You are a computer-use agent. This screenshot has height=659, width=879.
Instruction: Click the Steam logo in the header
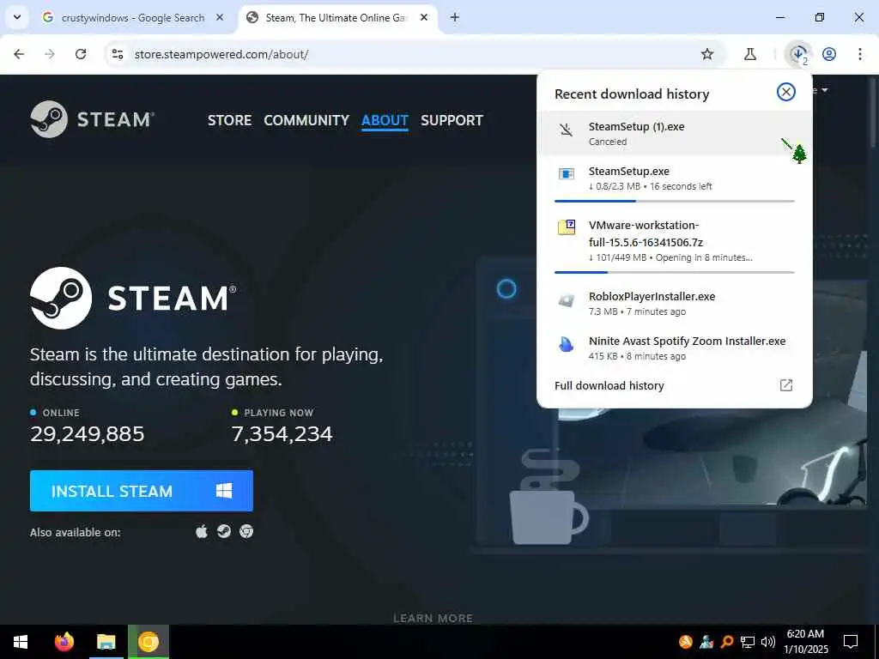point(92,118)
